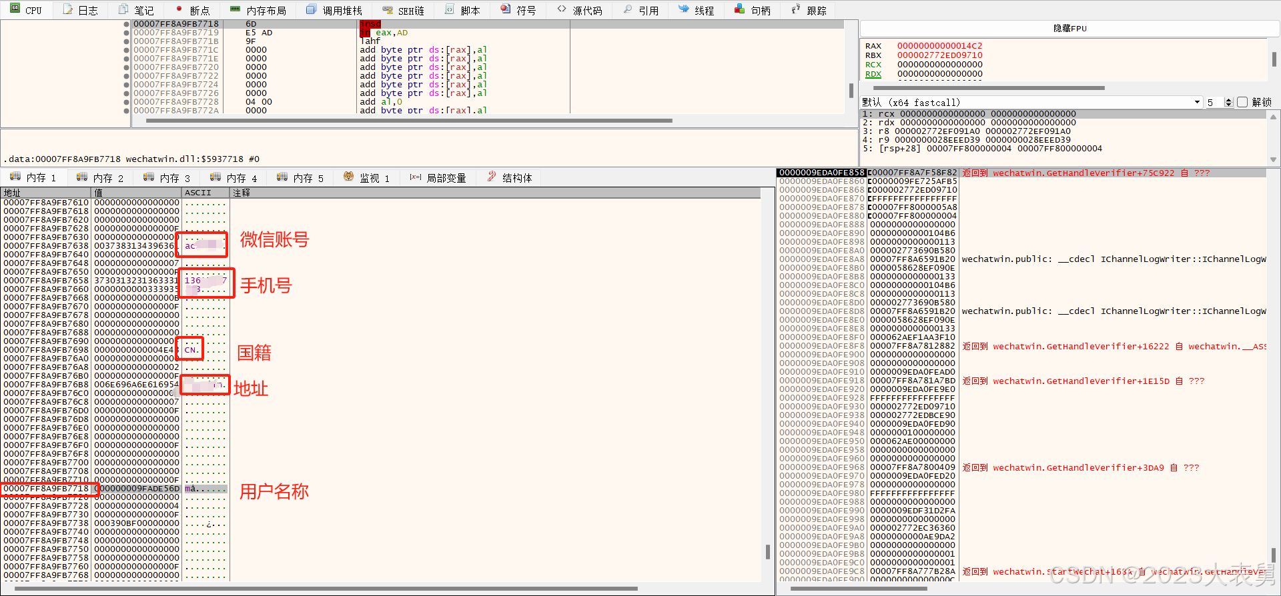This screenshot has width=1281, height=596.
Task: Increase the argument count stepper
Action: click(1229, 99)
